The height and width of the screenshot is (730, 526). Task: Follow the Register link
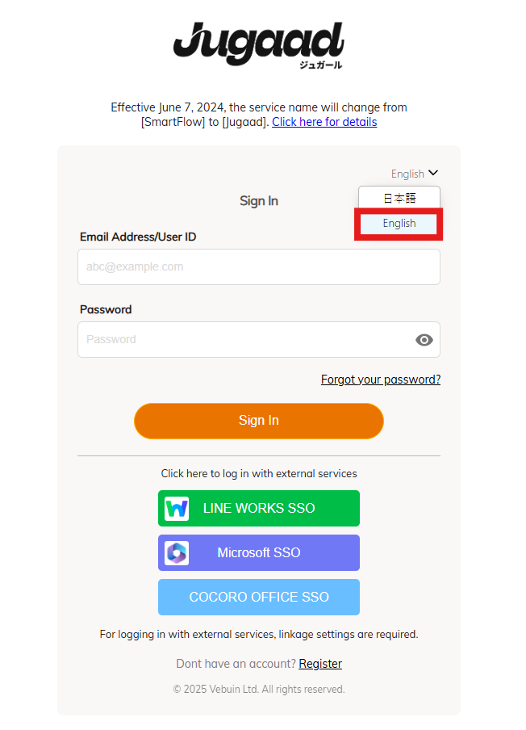coord(320,664)
